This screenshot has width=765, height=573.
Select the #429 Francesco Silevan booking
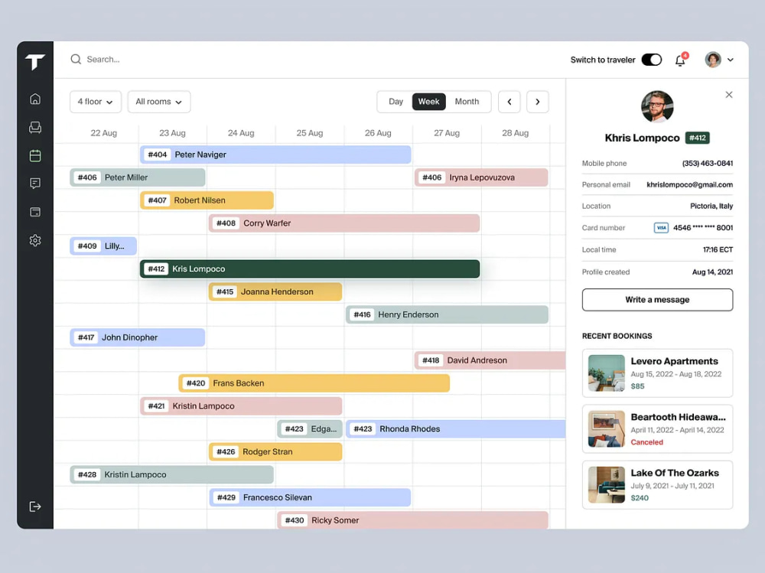click(310, 498)
